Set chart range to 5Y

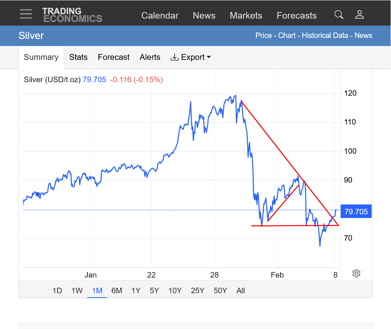(x=155, y=291)
